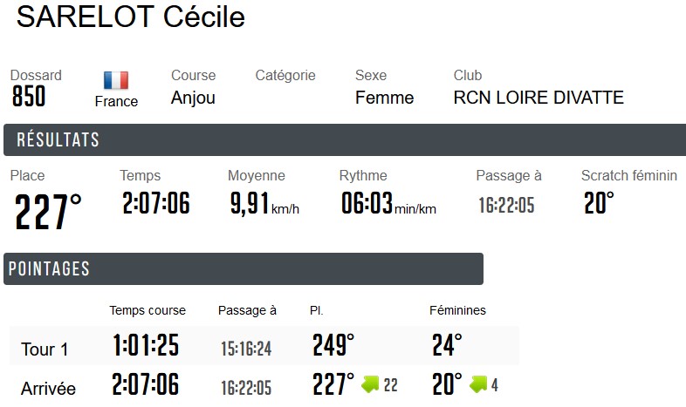Click the overall place 227° in results
686x407 pixels.
(x=48, y=212)
